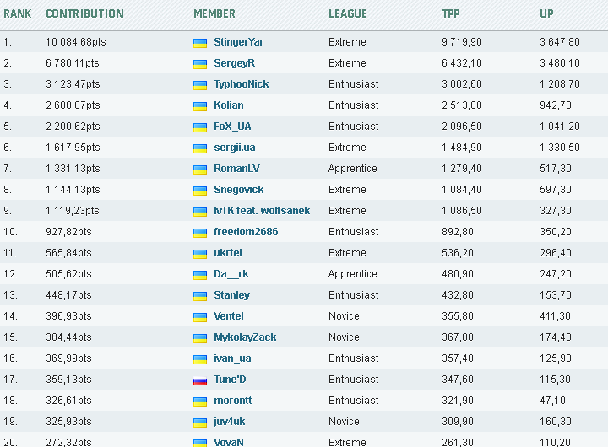608x447 pixels.
Task: Select TPP value 3 002,60
Action: point(462,84)
